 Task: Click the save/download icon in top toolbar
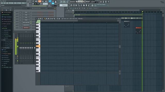92,5
